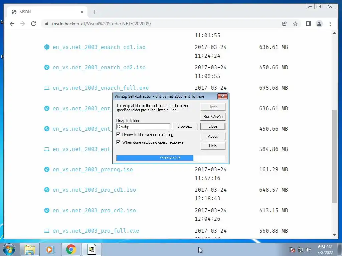Click disc icon beside en_vs.net_2003_pro_cd1.iso
Viewport: 342px width, 256px height.
pyautogui.click(x=47, y=190)
